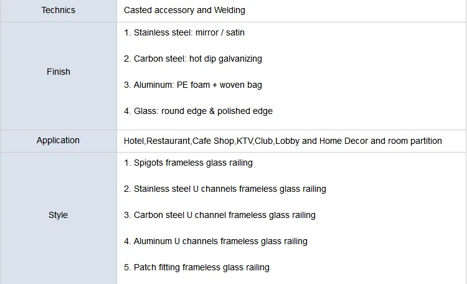467x284 pixels.
Task: Click the Application row label
Action: [59, 140]
